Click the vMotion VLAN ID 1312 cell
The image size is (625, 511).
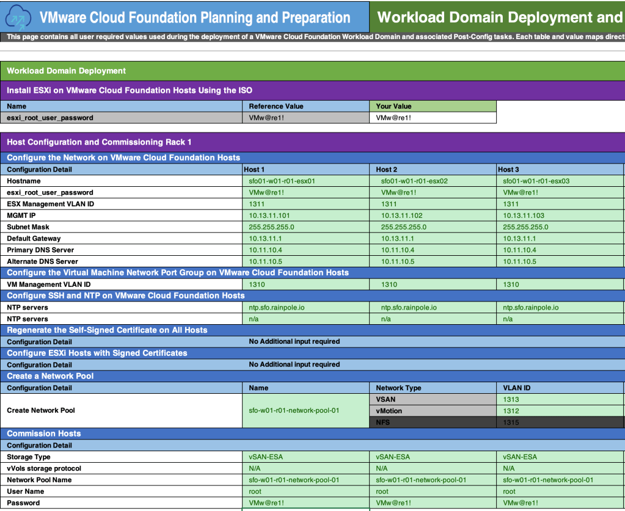click(x=560, y=411)
